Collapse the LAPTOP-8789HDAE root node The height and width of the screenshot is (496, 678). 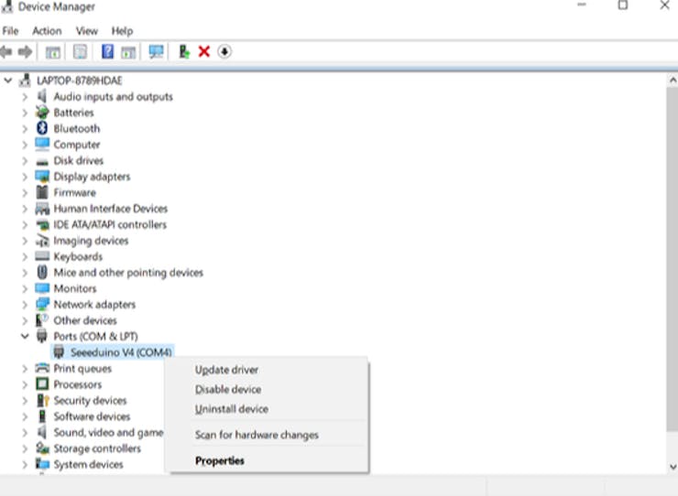click(x=8, y=81)
